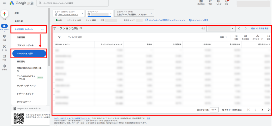Click the 分類 segment icon
This screenshot has height=126, width=272.
pos(236,36)
